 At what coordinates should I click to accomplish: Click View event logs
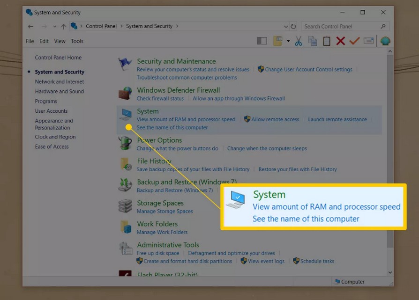tap(266, 261)
